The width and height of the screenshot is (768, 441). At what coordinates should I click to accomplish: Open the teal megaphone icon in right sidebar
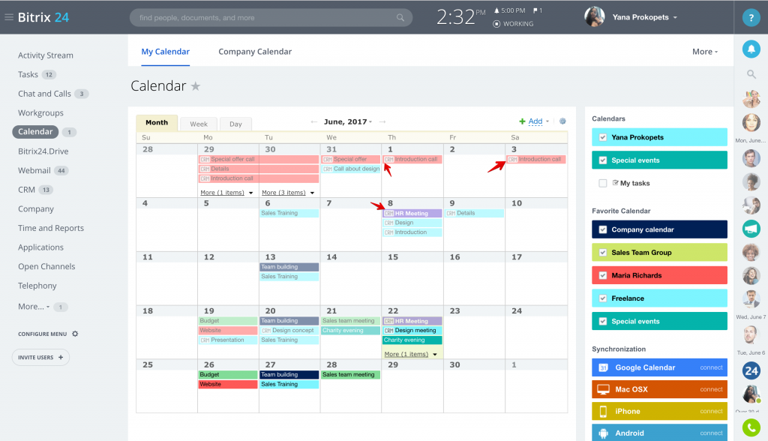coord(751,229)
